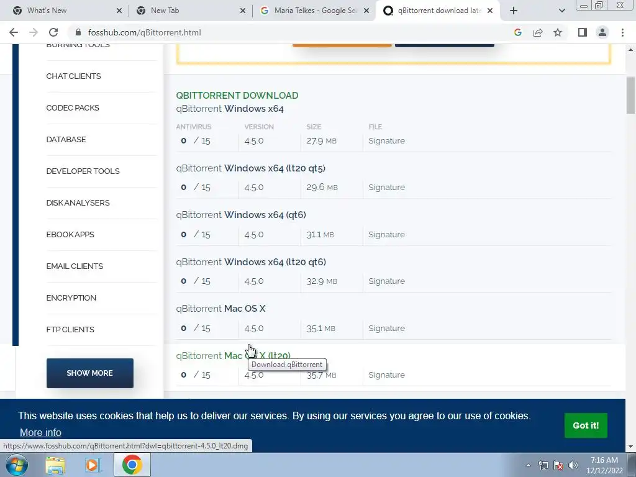Download qBittorrent Mac OS X (lt20)
Viewport: 636px width, 477px height.
[234, 356]
